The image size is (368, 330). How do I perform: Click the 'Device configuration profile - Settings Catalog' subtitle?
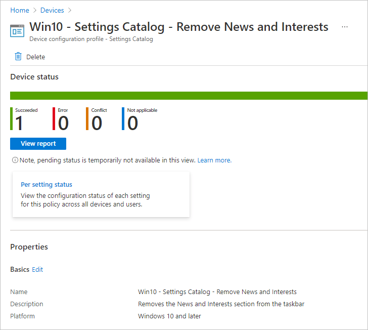tap(91, 39)
